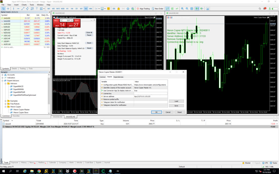Select the M30 timeframe
Viewport: 279px width, 174px height.
63,8
